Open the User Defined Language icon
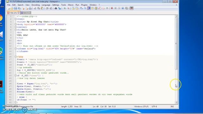 point(92,9)
